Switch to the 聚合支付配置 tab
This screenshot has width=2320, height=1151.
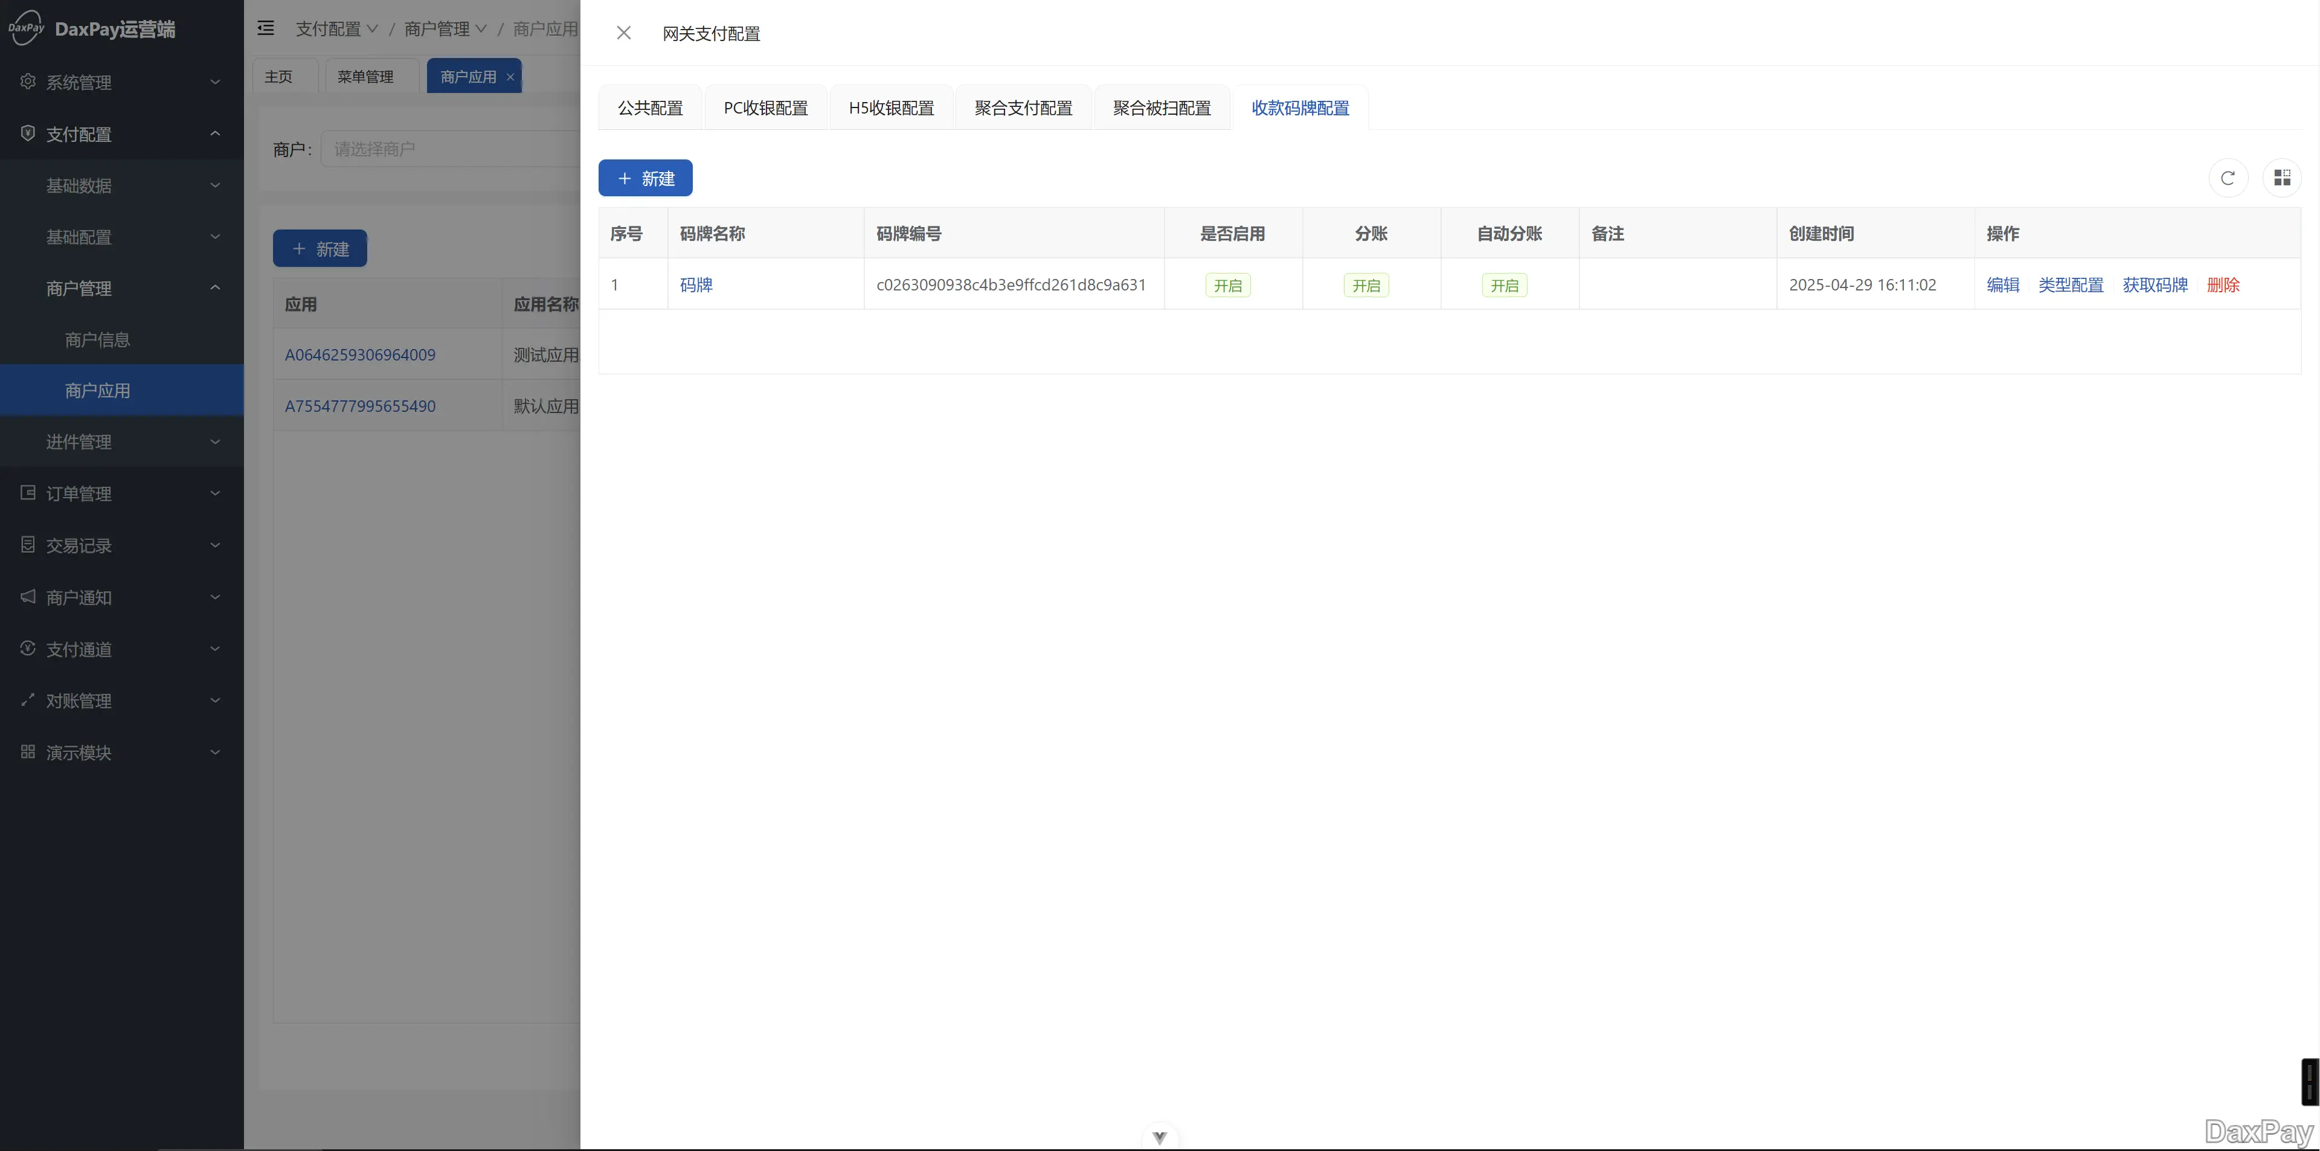[1023, 108]
